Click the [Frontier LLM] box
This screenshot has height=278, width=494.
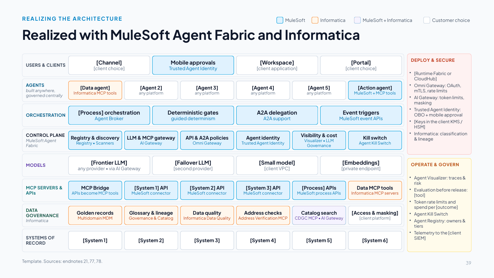[x=109, y=165]
